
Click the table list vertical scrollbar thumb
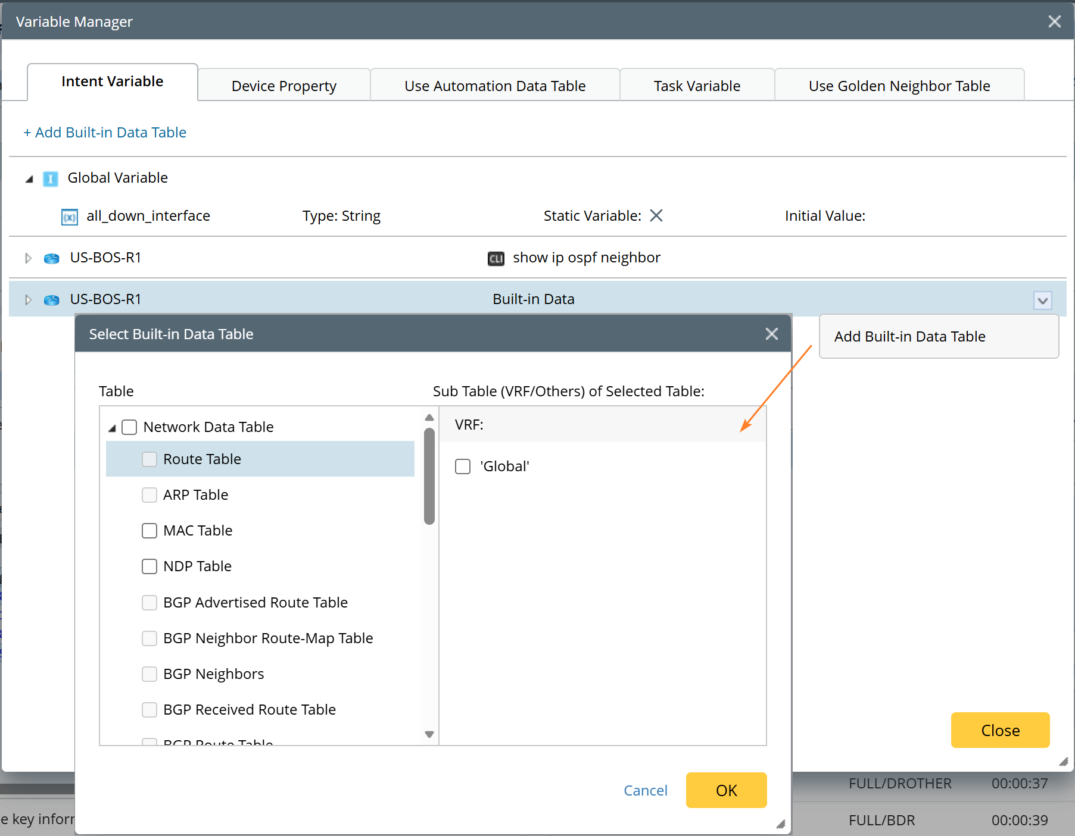point(429,476)
